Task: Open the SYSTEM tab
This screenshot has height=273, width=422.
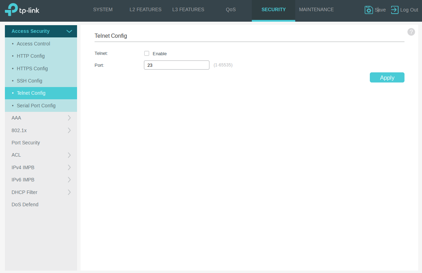Action: pos(103,10)
